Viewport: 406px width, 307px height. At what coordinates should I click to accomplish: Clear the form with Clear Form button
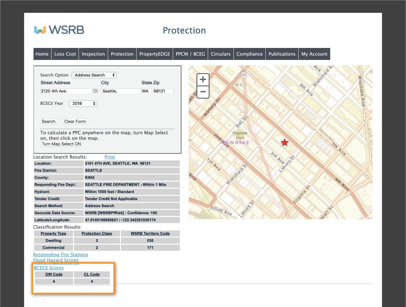click(x=75, y=121)
